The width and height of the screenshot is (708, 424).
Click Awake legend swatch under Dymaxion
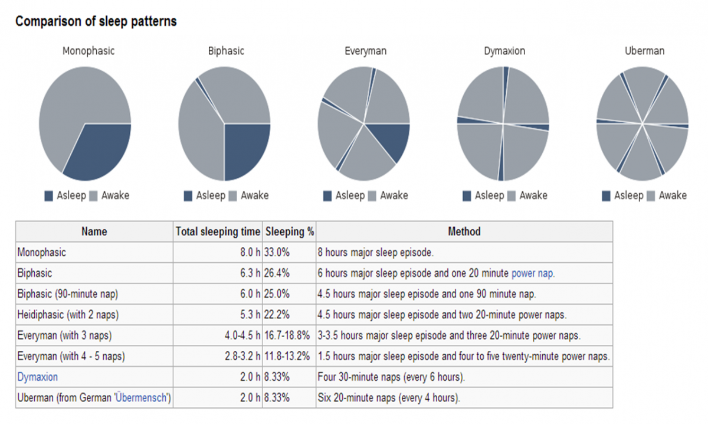click(512, 196)
